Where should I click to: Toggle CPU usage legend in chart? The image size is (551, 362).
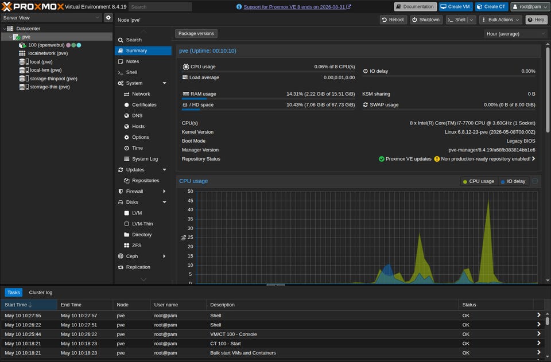pyautogui.click(x=479, y=181)
